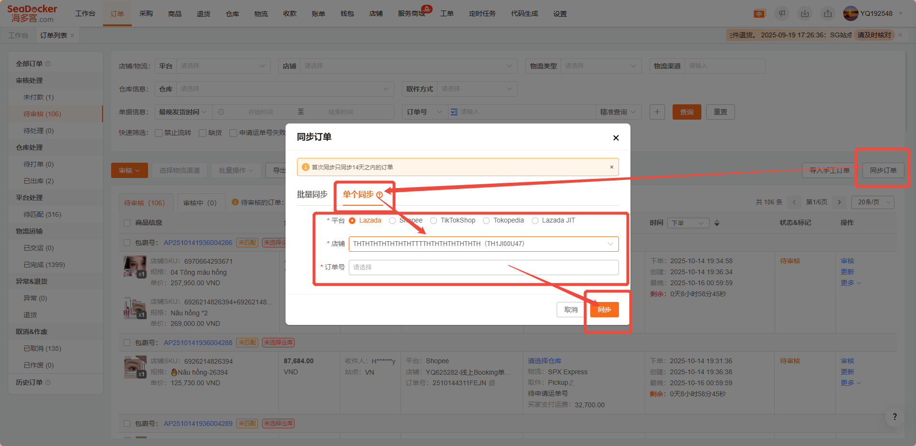Open the 采购 menu in top navigation

pyautogui.click(x=146, y=13)
